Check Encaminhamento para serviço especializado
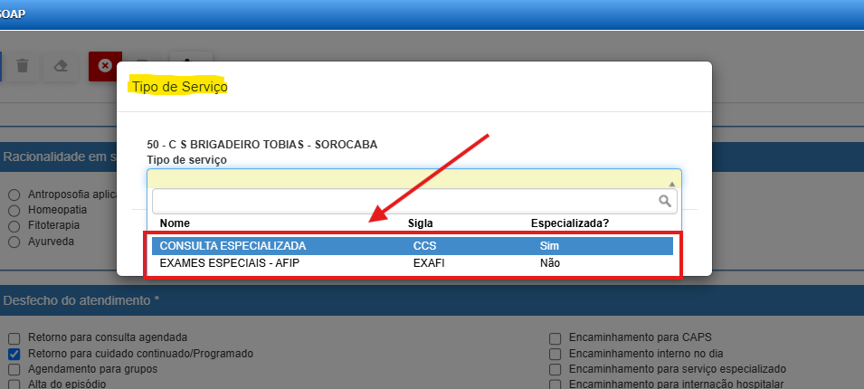This screenshot has height=389, width=864. (555, 369)
